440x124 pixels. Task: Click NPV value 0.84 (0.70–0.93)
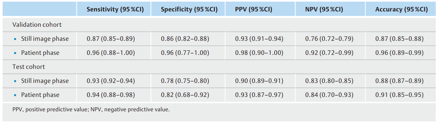click(x=329, y=95)
